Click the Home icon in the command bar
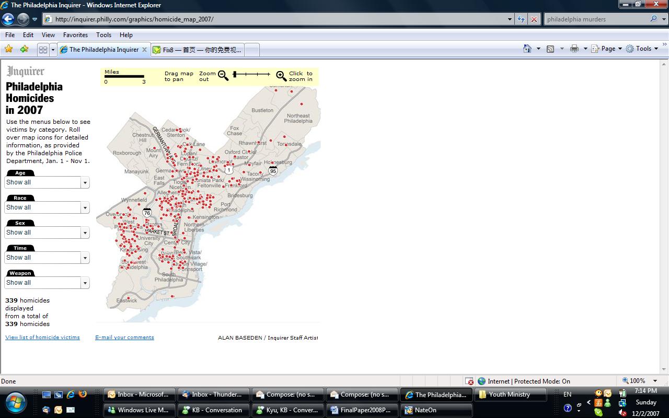This screenshot has height=418, width=669. 527,49
